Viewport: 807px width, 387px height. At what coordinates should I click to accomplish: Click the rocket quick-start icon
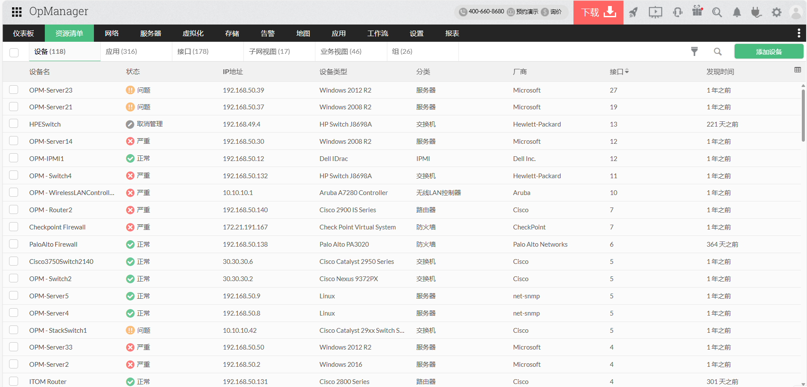pos(633,12)
